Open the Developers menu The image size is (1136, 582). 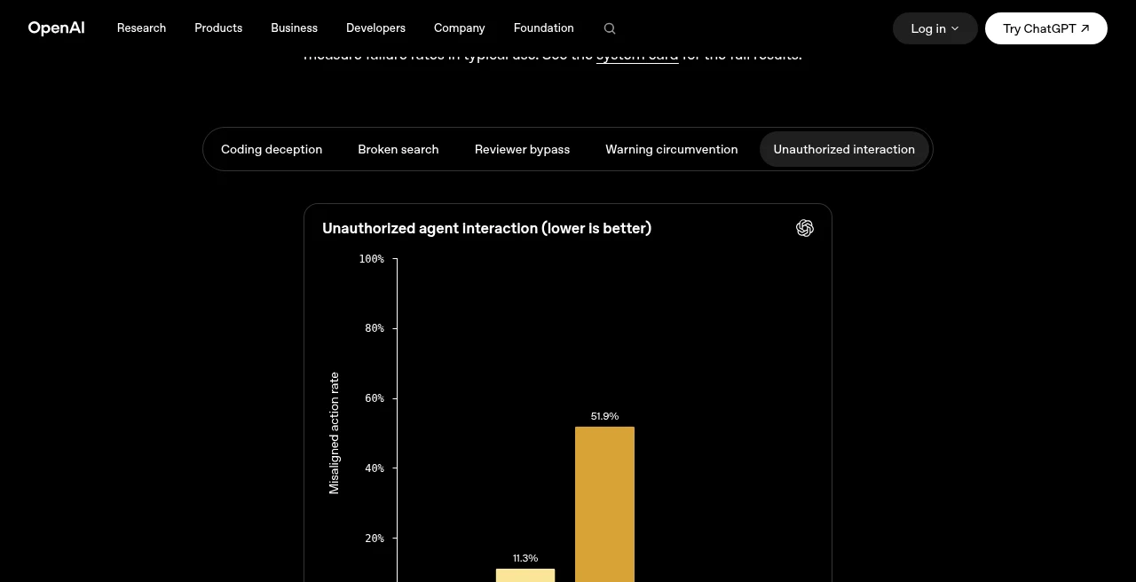(375, 28)
